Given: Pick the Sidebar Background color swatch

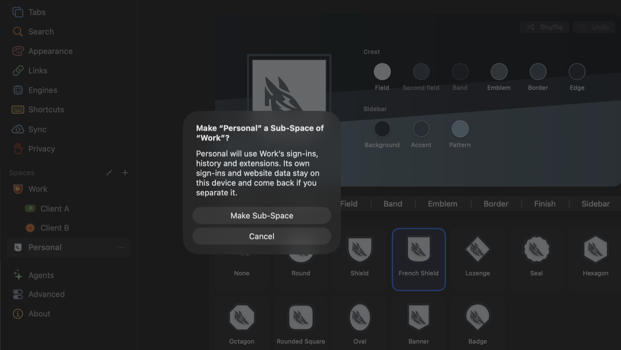Looking at the screenshot, I should click(382, 129).
